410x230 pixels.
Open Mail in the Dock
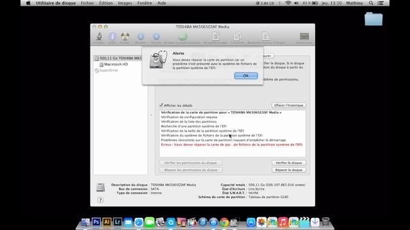point(128,222)
